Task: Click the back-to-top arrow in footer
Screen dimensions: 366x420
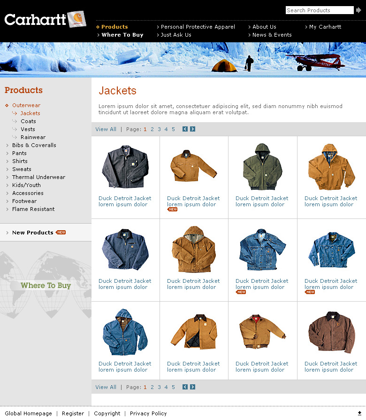Action: pyautogui.click(x=359, y=413)
